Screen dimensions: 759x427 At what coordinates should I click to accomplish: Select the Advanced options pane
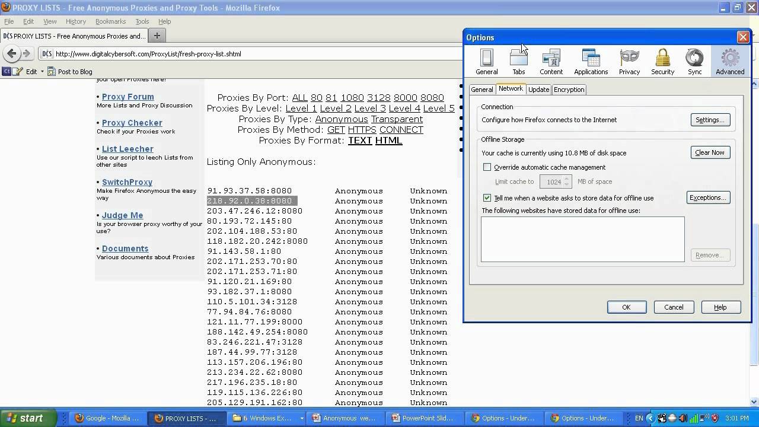(730, 62)
